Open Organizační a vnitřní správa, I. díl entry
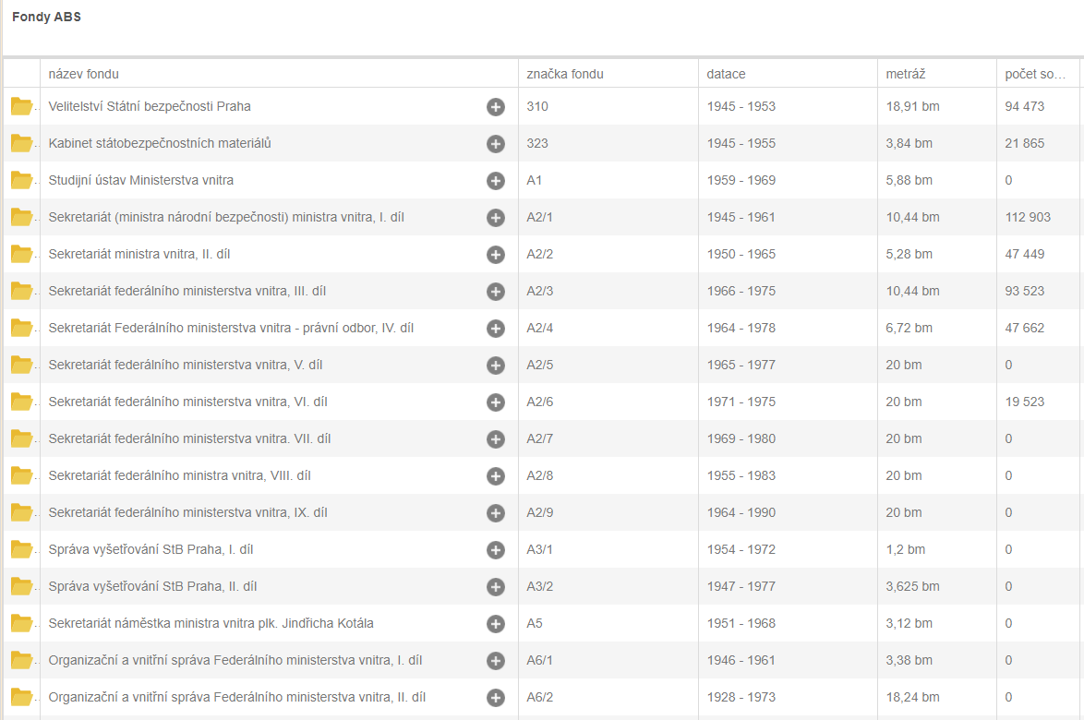1084x720 pixels. coord(235,660)
